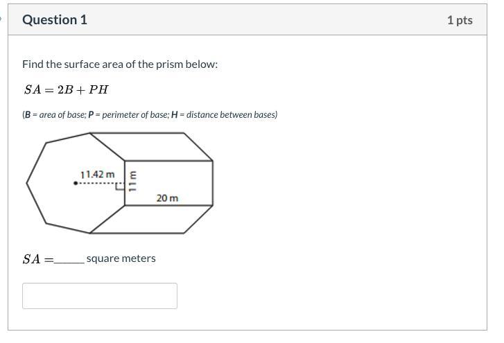Click the base and perimeter definitions hint text

150,114
